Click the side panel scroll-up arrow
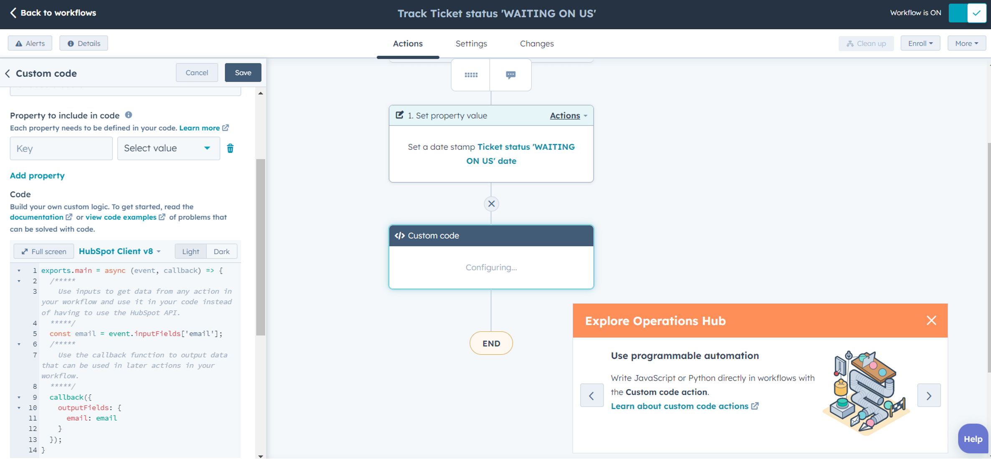The width and height of the screenshot is (991, 459). click(x=260, y=93)
